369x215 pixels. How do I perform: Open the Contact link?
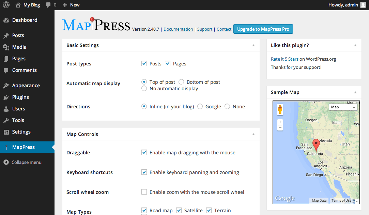click(x=224, y=29)
